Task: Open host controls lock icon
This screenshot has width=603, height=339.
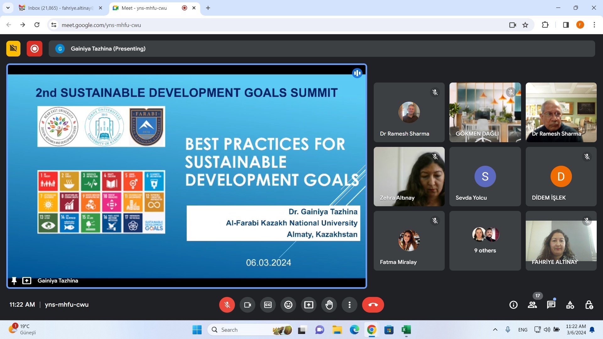Action: (589, 305)
